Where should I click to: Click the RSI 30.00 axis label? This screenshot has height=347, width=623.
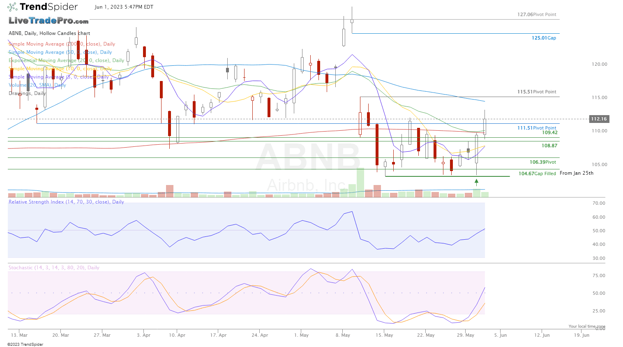pos(599,258)
